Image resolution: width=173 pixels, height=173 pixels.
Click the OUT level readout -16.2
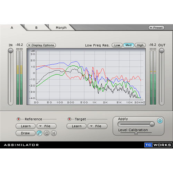pos(153,45)
